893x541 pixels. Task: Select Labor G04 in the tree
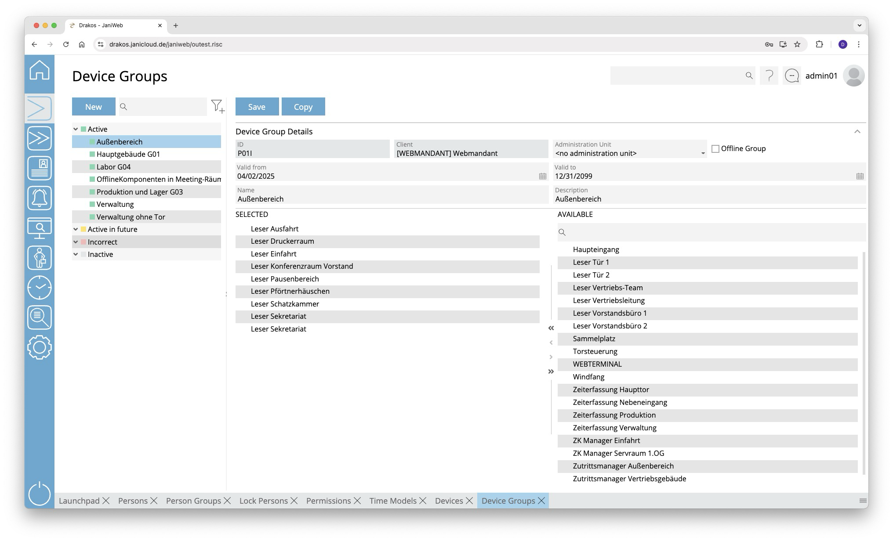click(113, 167)
